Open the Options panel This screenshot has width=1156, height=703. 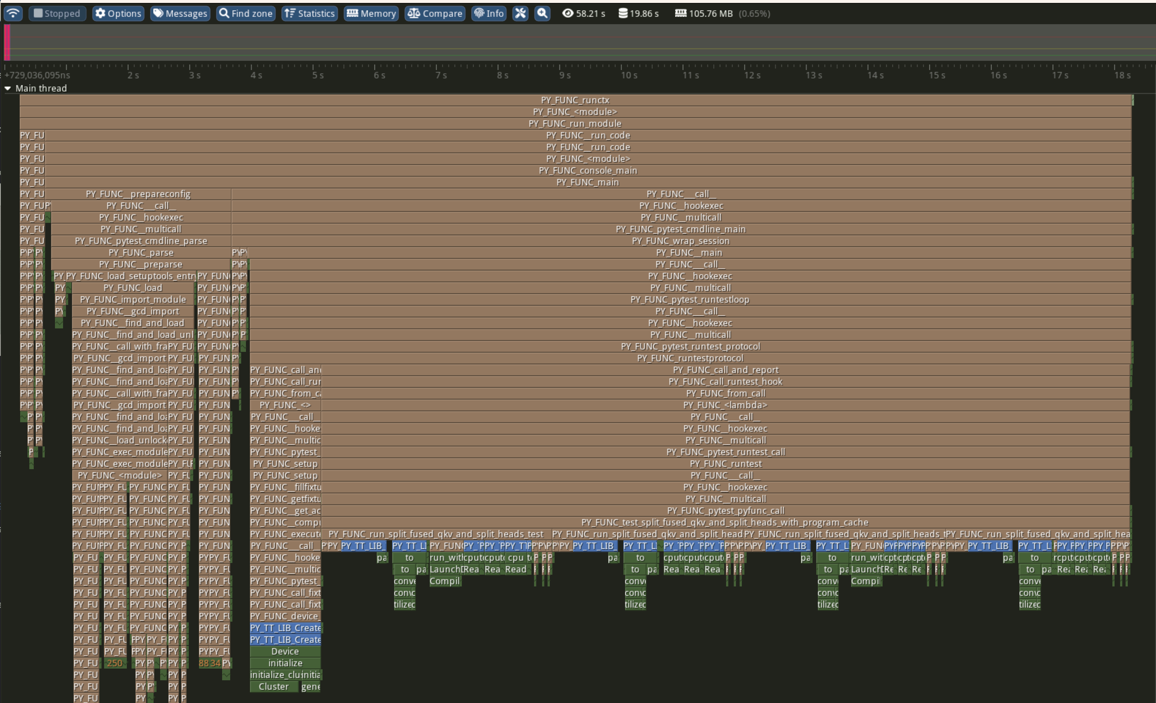pyautogui.click(x=118, y=13)
